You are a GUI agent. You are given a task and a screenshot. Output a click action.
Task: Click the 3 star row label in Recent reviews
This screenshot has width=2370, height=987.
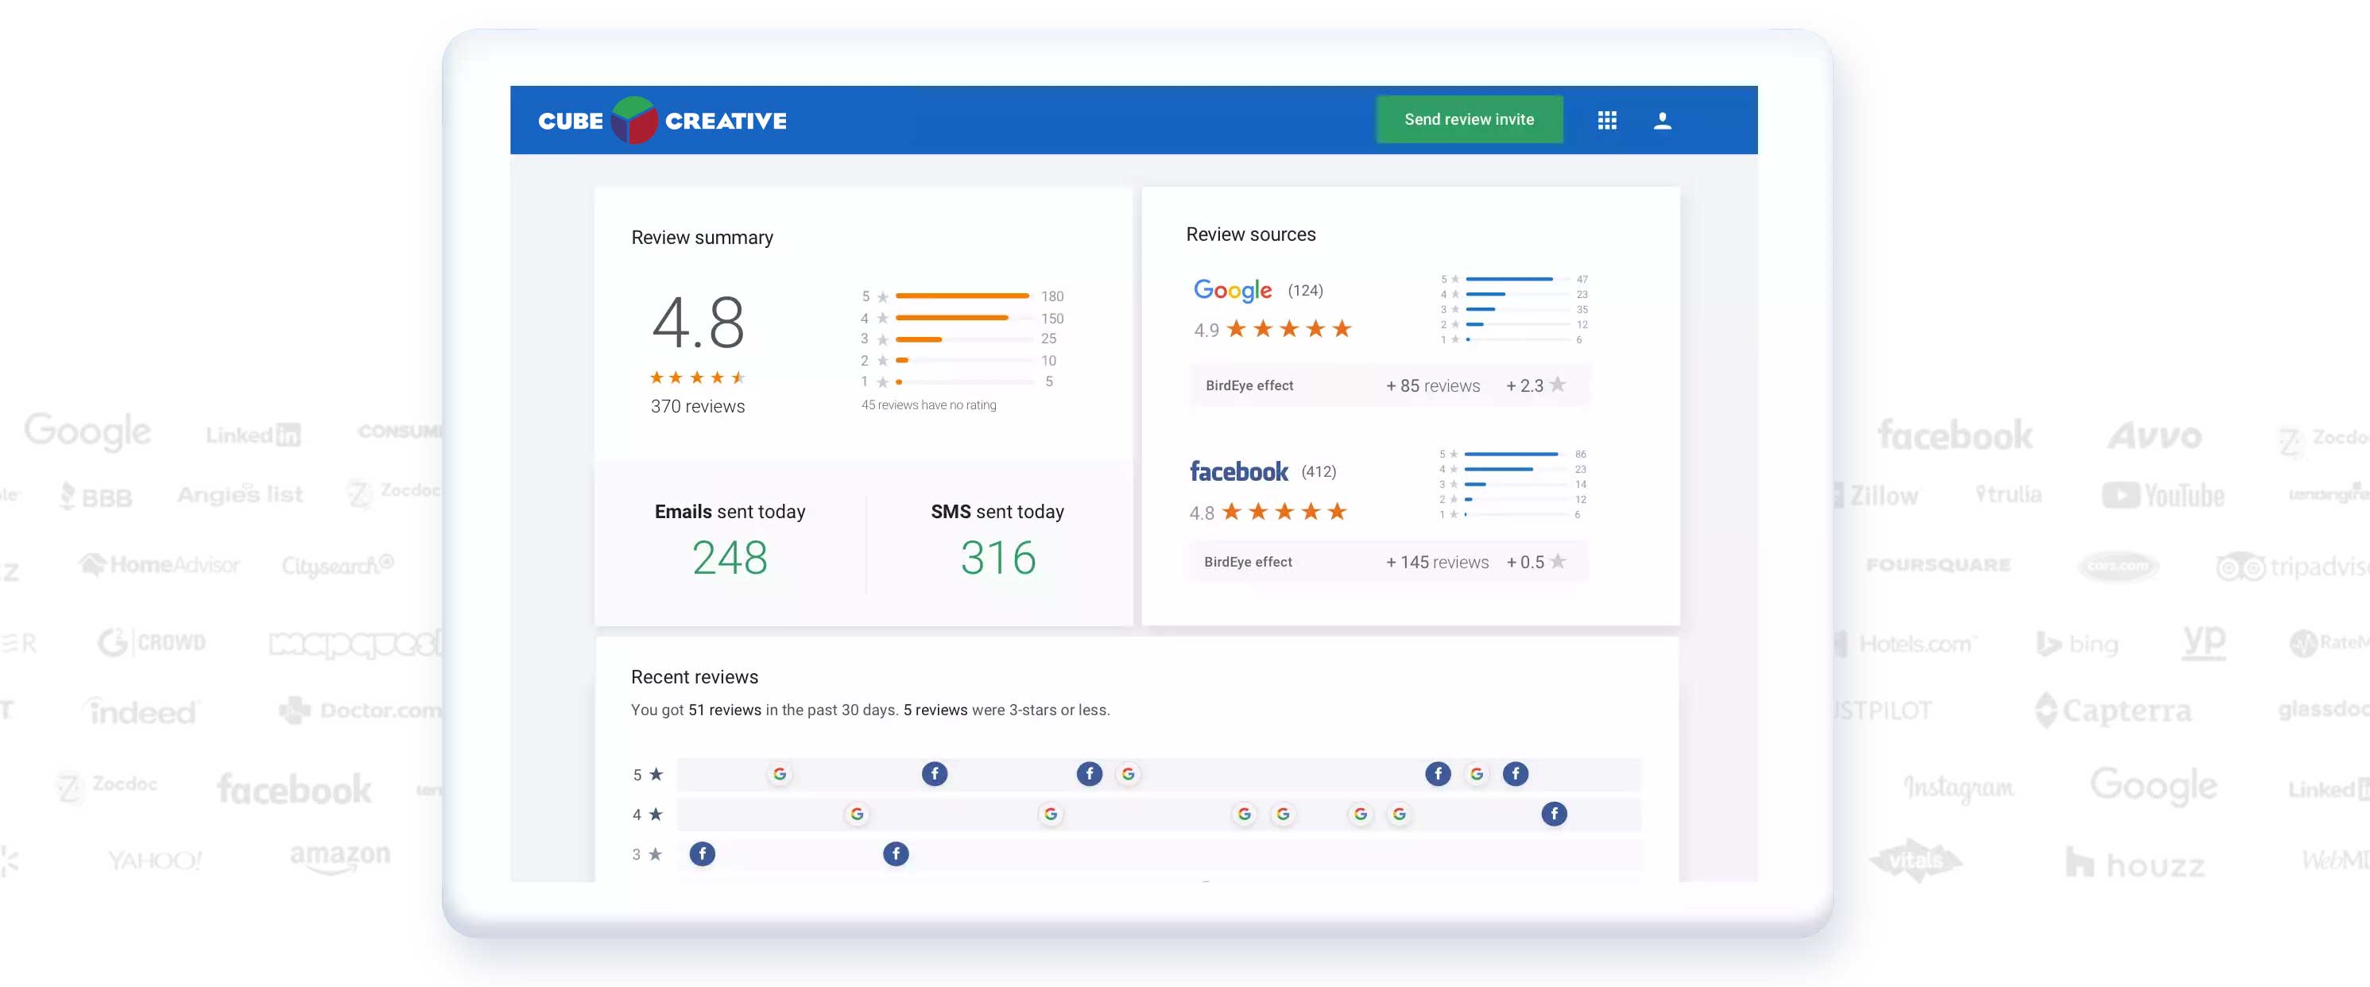647,854
